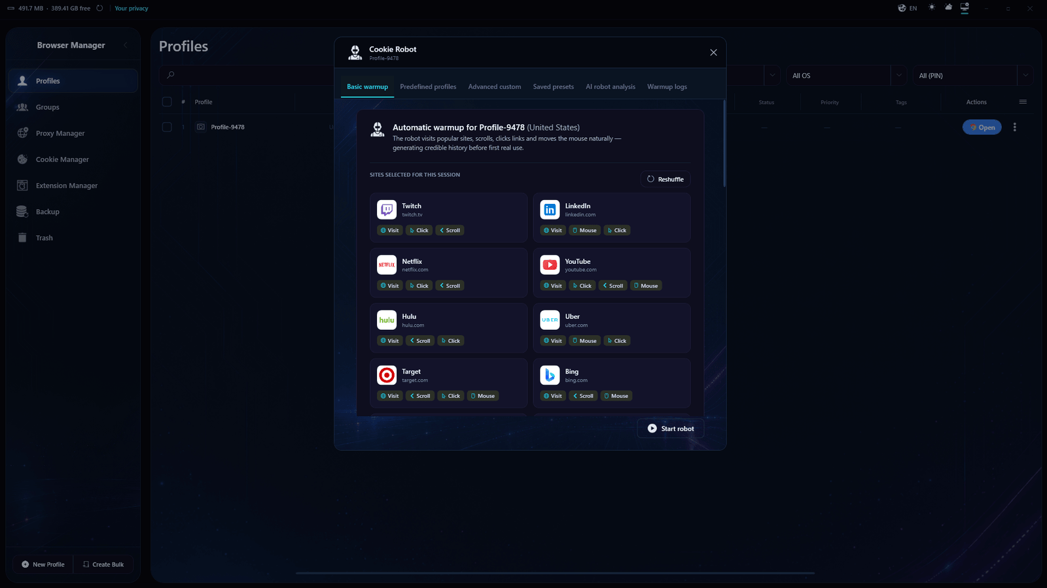Click the New Profile button

(x=43, y=564)
